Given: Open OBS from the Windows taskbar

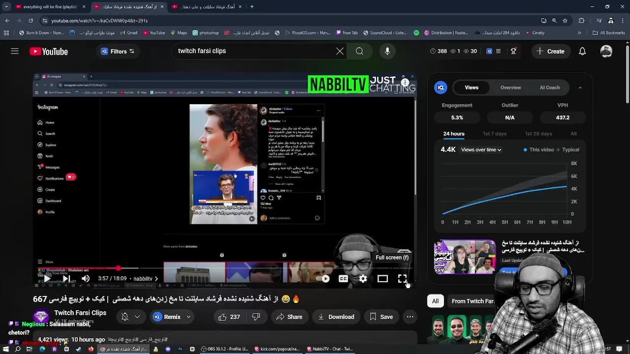Looking at the screenshot, I should point(224,349).
